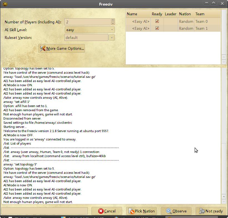Click log line 'Option: aifill has been set to 1.'
Screen dimensions: 228x218
(x=25, y=106)
